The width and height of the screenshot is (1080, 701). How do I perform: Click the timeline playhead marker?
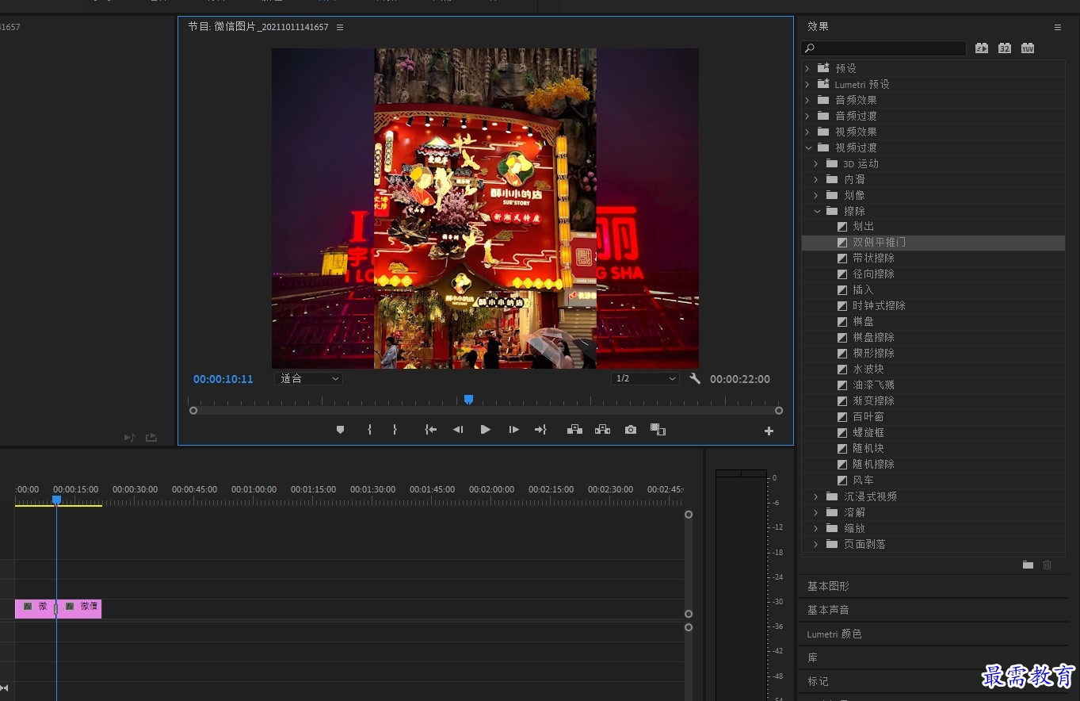(x=56, y=500)
